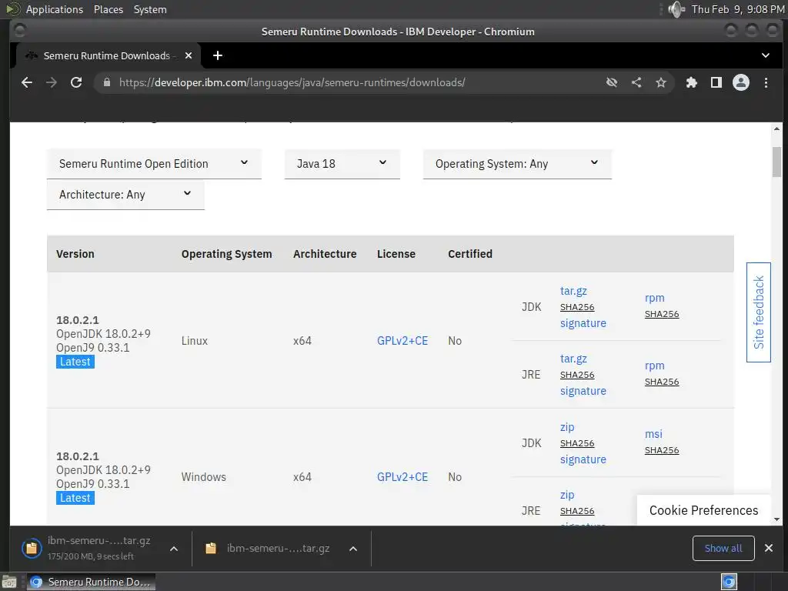Screen dimensions: 788x591
Task: Open the Linux JDK signature link
Action: (583, 323)
